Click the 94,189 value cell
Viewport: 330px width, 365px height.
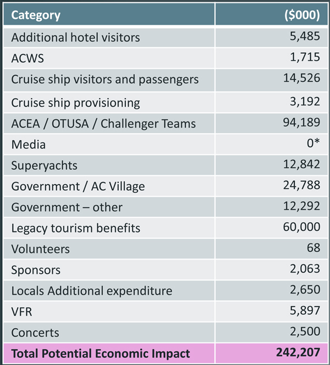point(301,124)
